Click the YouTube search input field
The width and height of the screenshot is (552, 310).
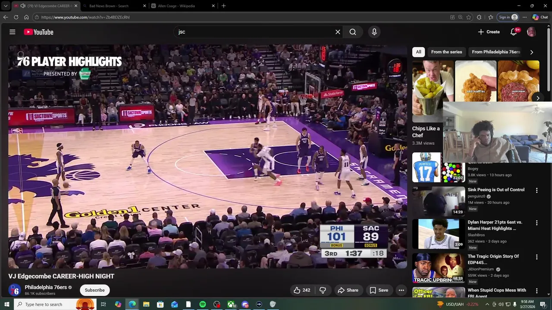click(254, 32)
